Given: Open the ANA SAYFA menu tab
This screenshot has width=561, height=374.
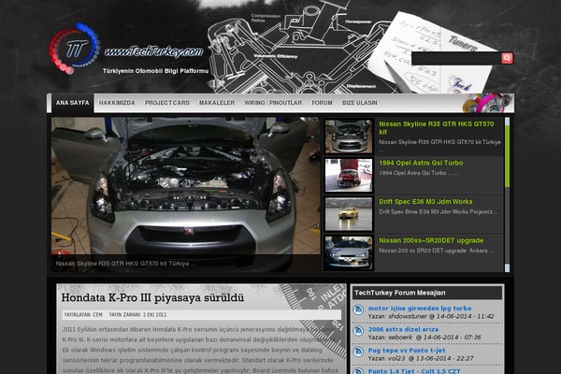Looking at the screenshot, I should tap(73, 103).
